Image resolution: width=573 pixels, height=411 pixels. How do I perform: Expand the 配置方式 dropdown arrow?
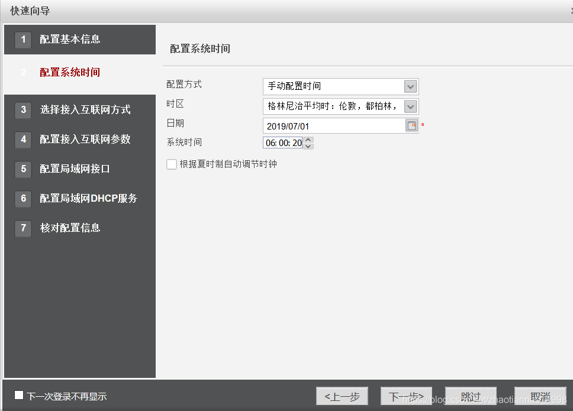pyautogui.click(x=410, y=86)
